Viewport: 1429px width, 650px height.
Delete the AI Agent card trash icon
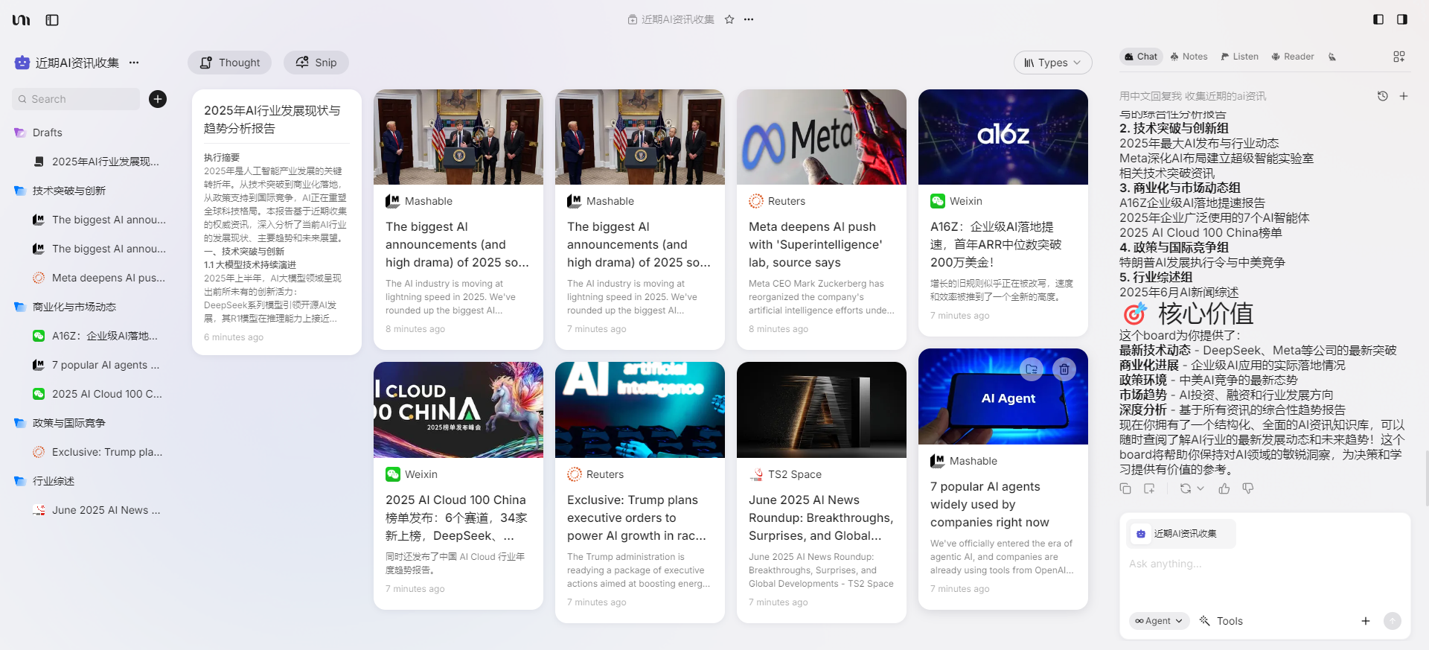(x=1064, y=369)
